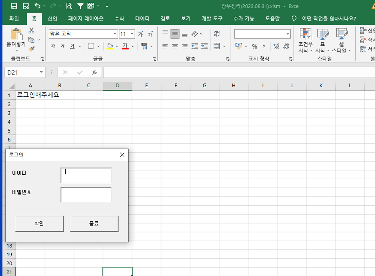This screenshot has width=375, height=276.
Task: Undo the last action
Action: pos(37,6)
